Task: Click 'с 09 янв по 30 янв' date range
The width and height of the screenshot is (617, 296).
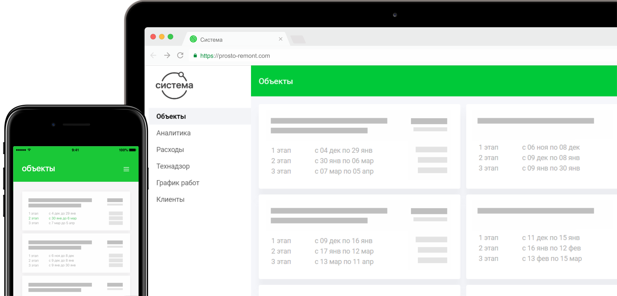Action: (x=551, y=168)
